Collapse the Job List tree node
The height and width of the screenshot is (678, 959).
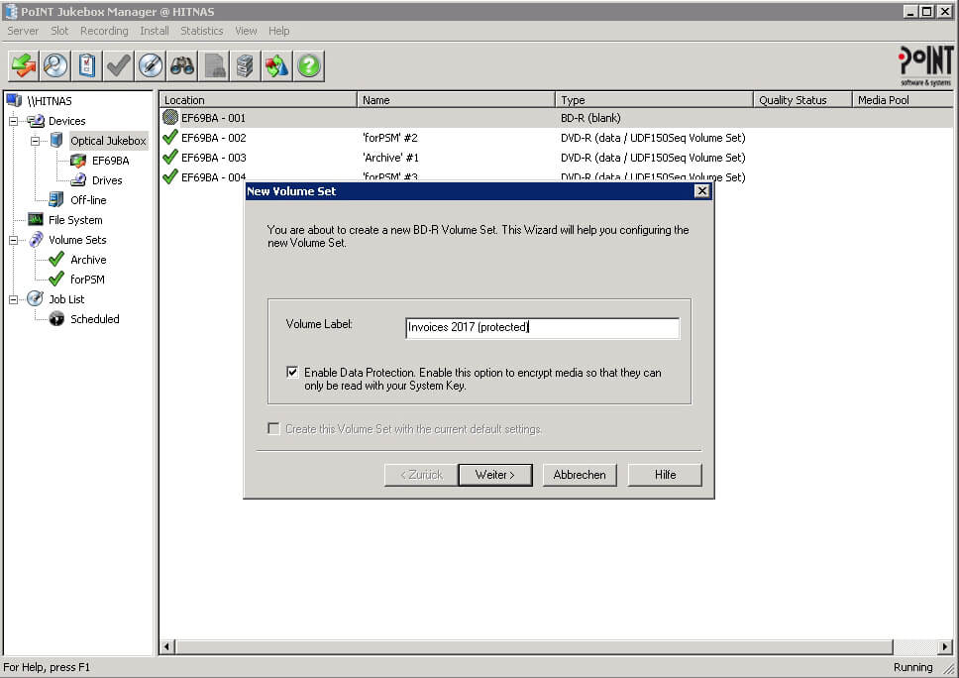click(14, 299)
